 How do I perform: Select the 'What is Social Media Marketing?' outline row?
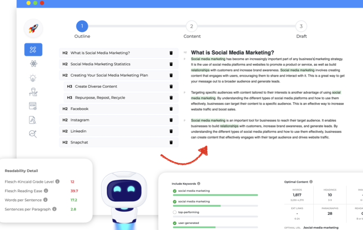[x=118, y=53]
